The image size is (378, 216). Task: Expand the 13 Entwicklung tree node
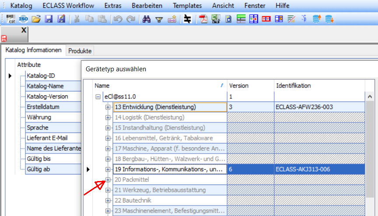point(108,107)
